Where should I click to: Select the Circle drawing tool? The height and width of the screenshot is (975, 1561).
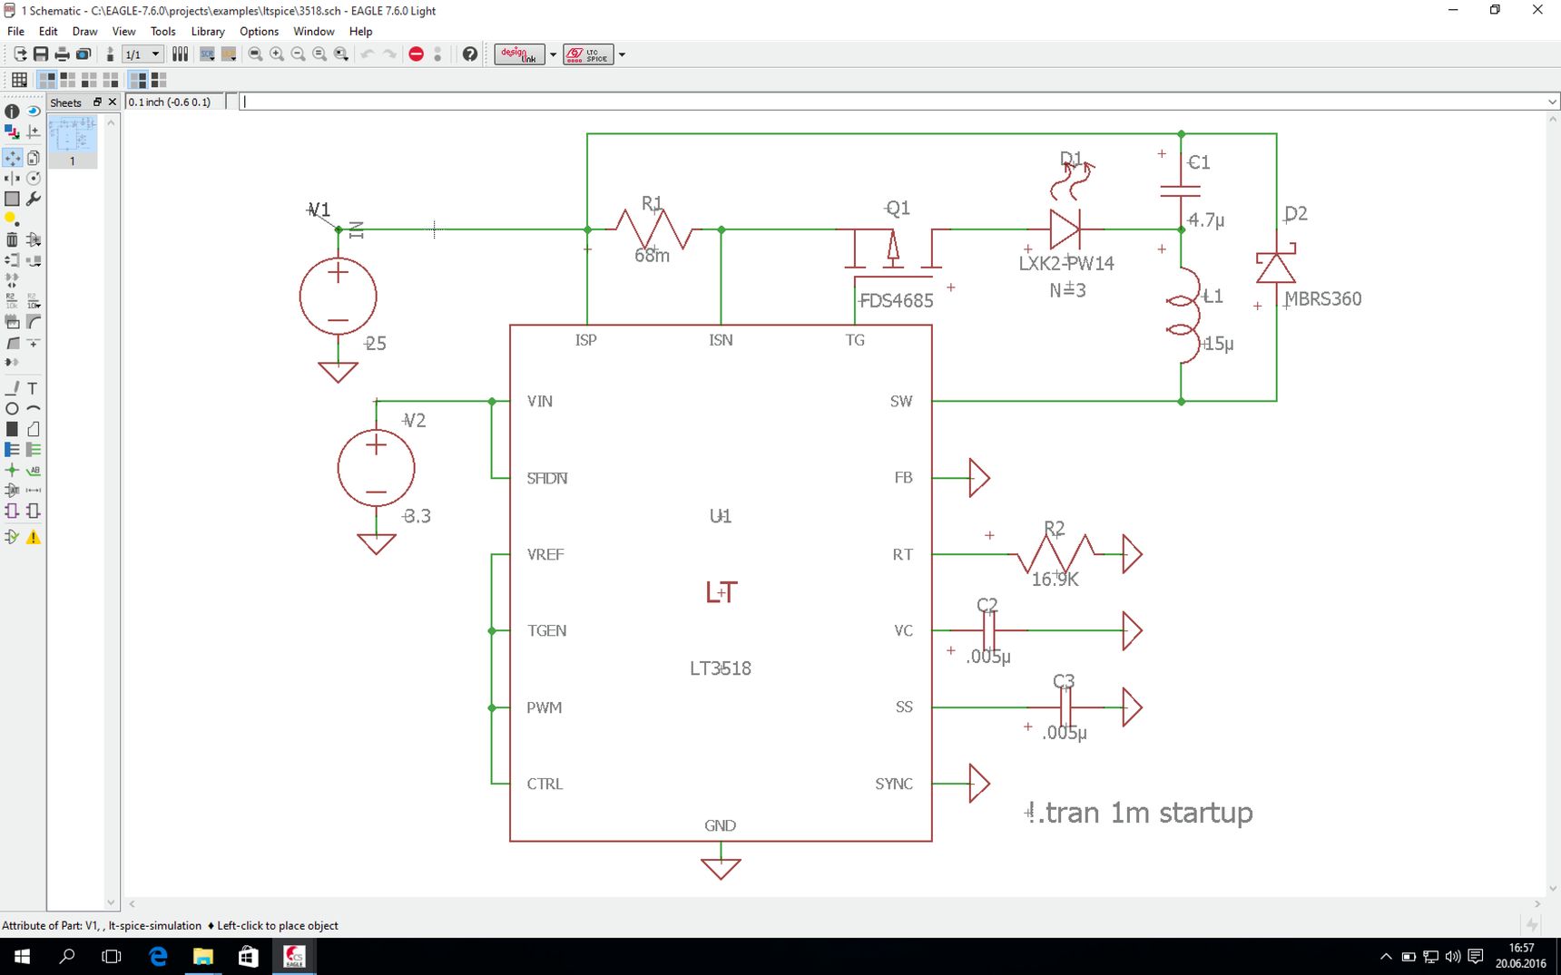coord(12,409)
